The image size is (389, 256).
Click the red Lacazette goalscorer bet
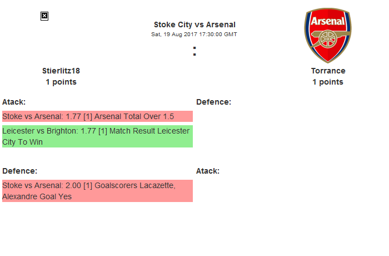pos(97,191)
